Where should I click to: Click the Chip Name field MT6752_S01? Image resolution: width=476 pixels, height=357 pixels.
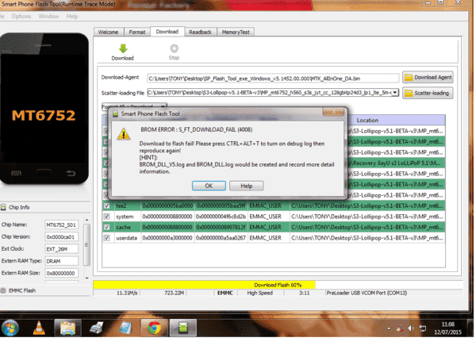click(x=62, y=225)
